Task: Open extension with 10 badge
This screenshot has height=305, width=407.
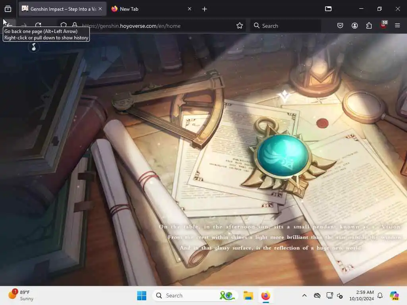Action: (384, 25)
